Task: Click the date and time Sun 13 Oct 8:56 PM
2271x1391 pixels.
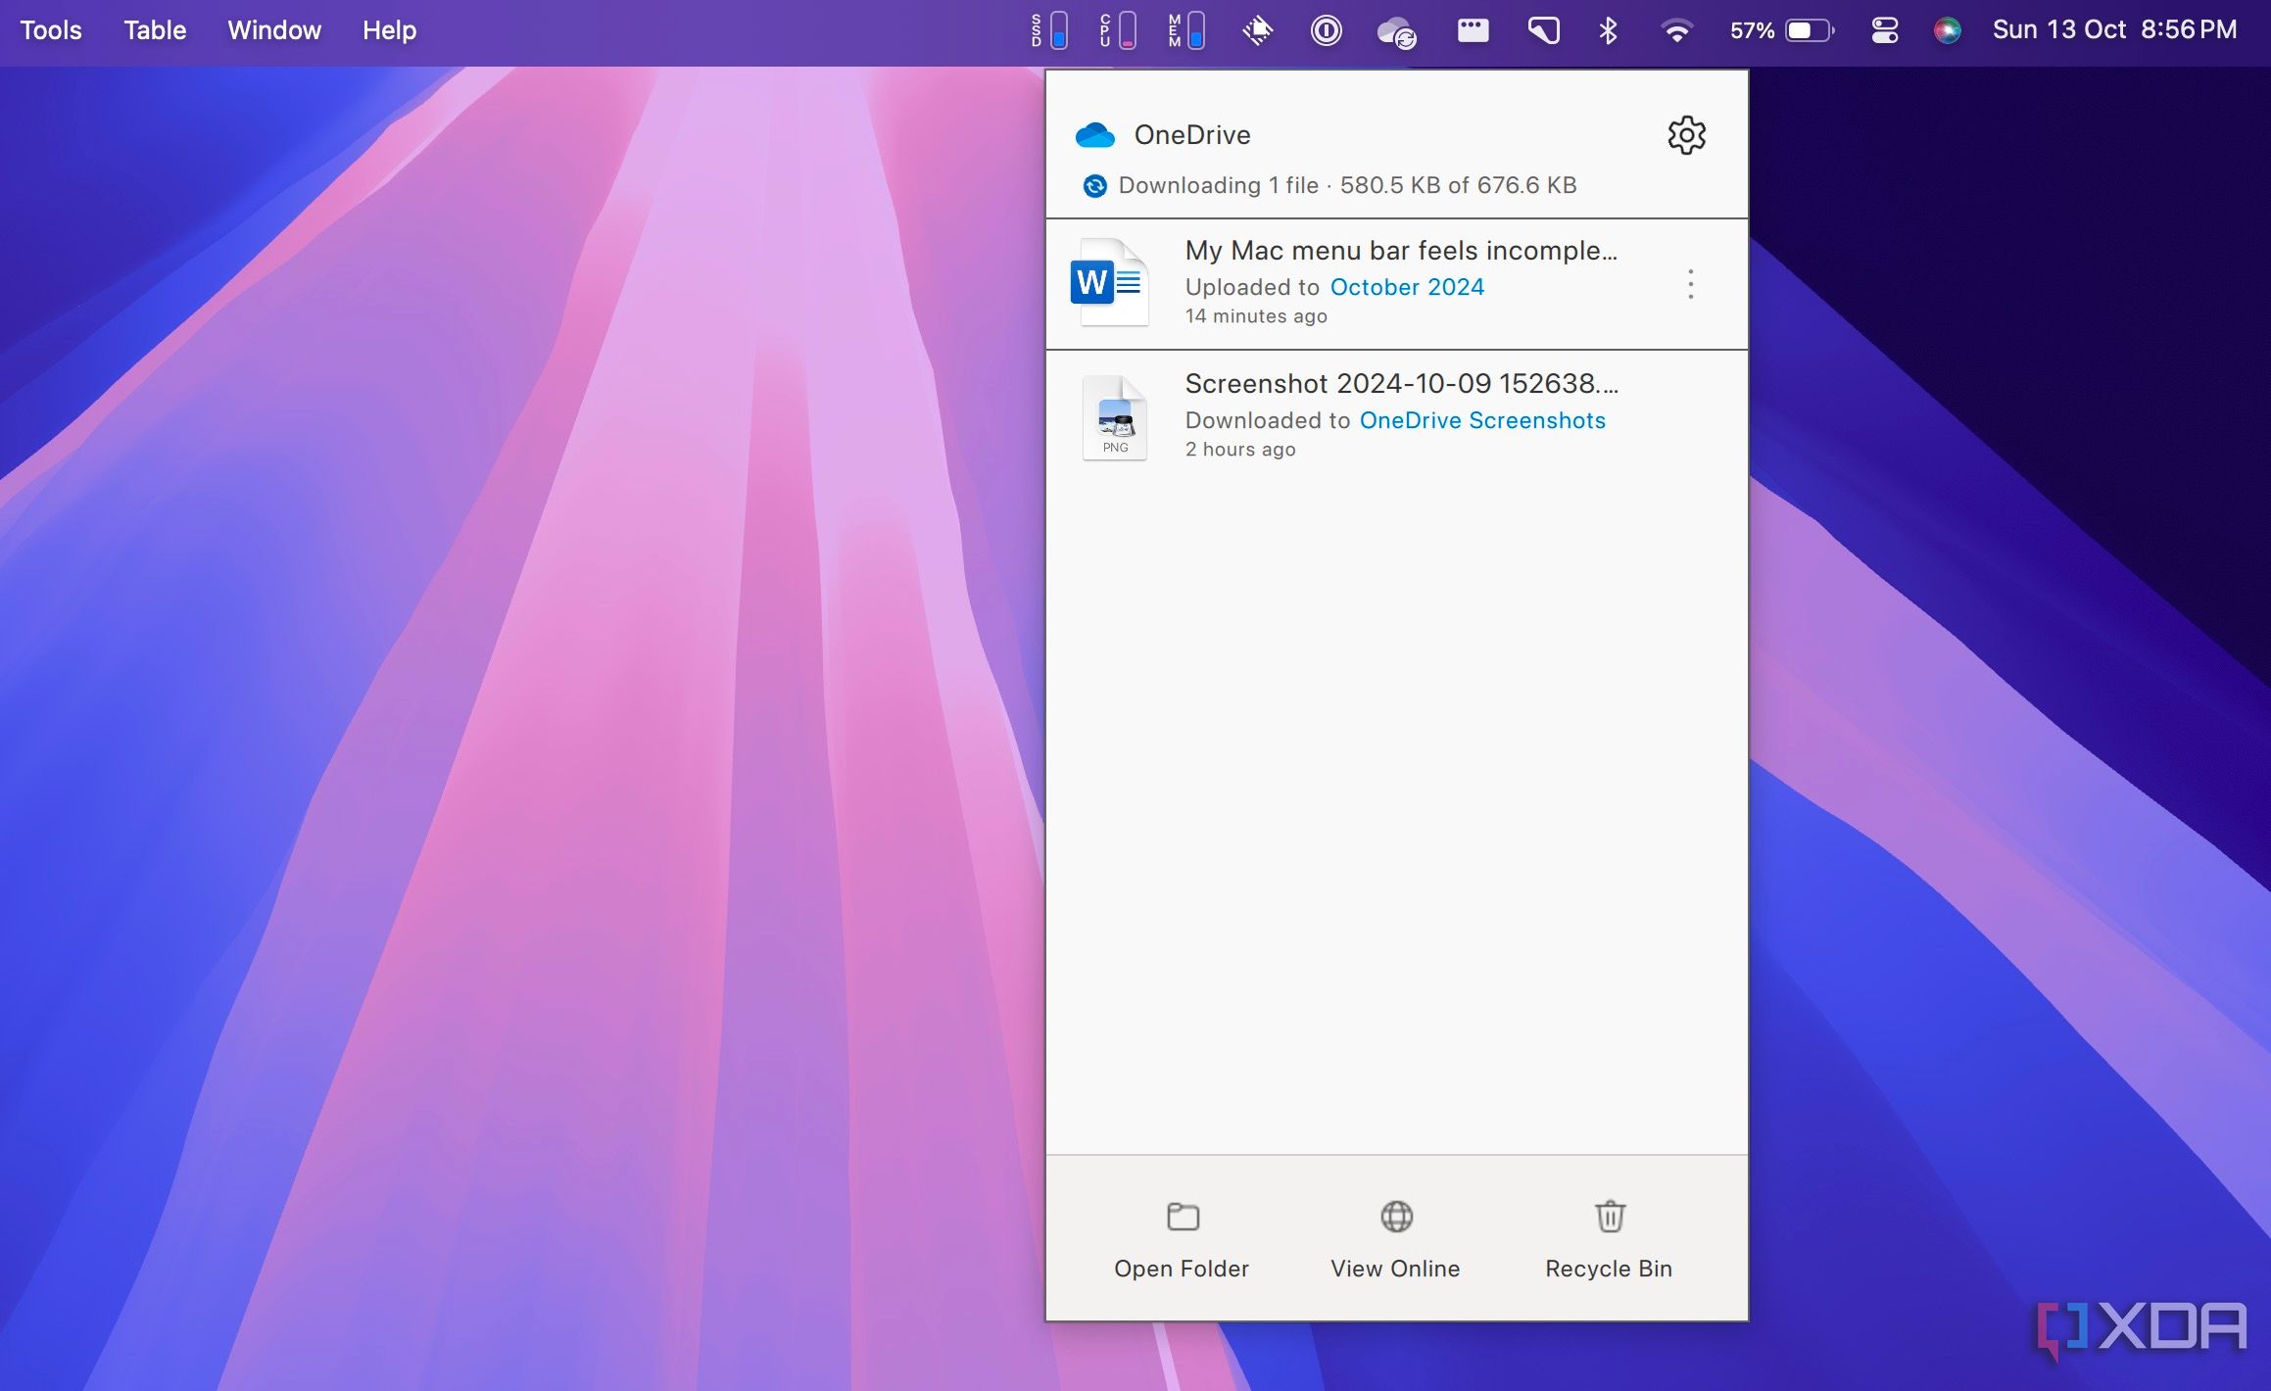Action: tap(2114, 30)
